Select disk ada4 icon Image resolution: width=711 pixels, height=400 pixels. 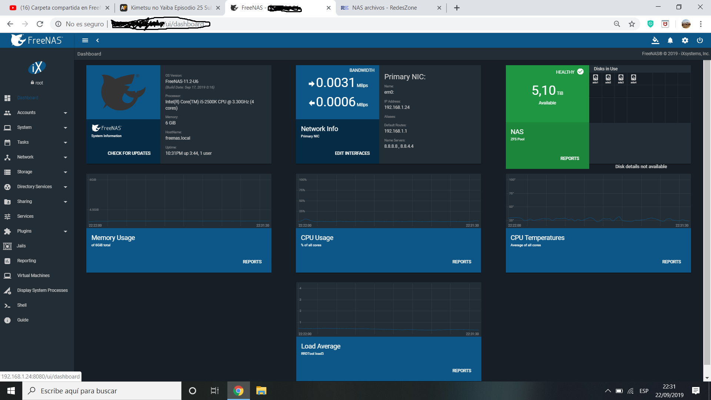(634, 78)
